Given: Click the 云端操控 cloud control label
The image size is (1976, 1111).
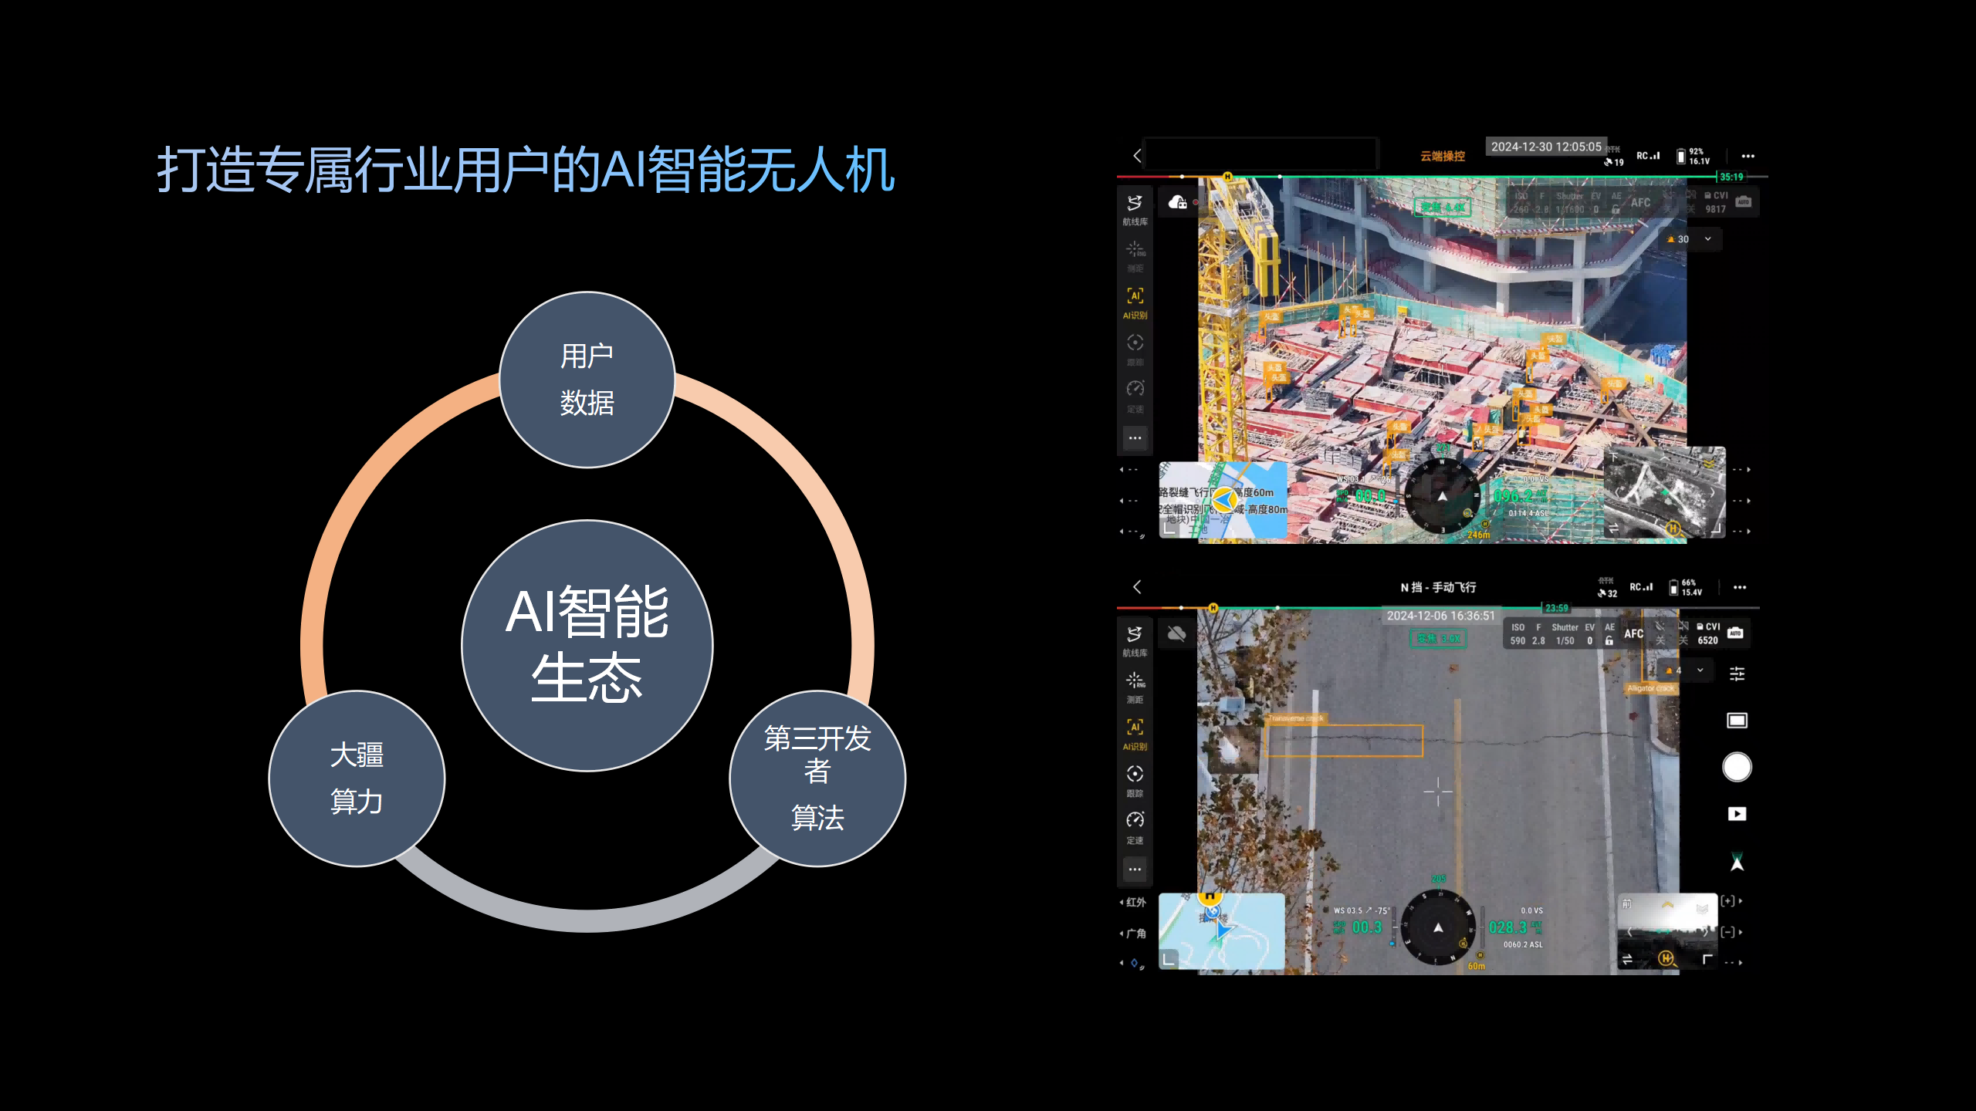Looking at the screenshot, I should coord(1442,156).
